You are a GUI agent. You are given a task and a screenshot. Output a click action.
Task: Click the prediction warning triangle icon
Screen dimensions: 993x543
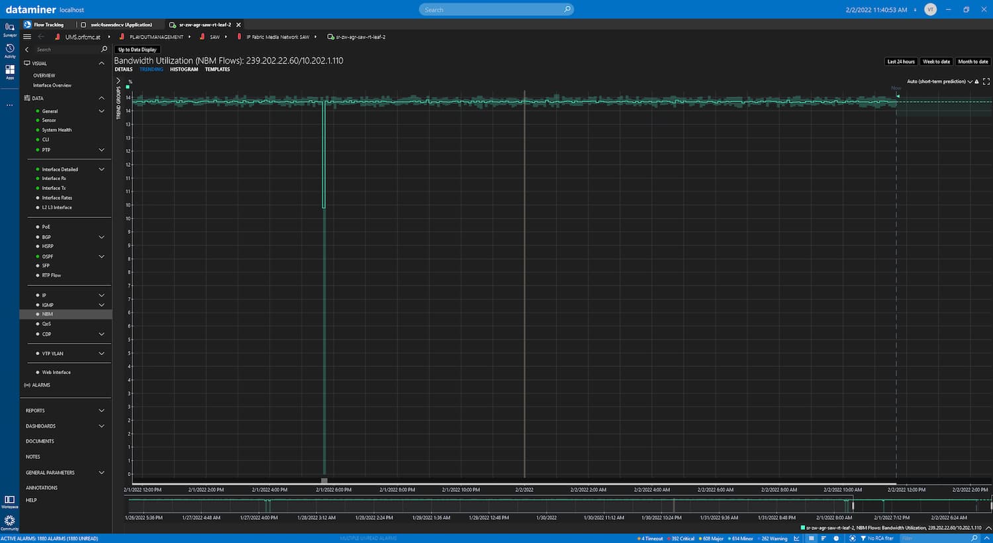(x=976, y=81)
